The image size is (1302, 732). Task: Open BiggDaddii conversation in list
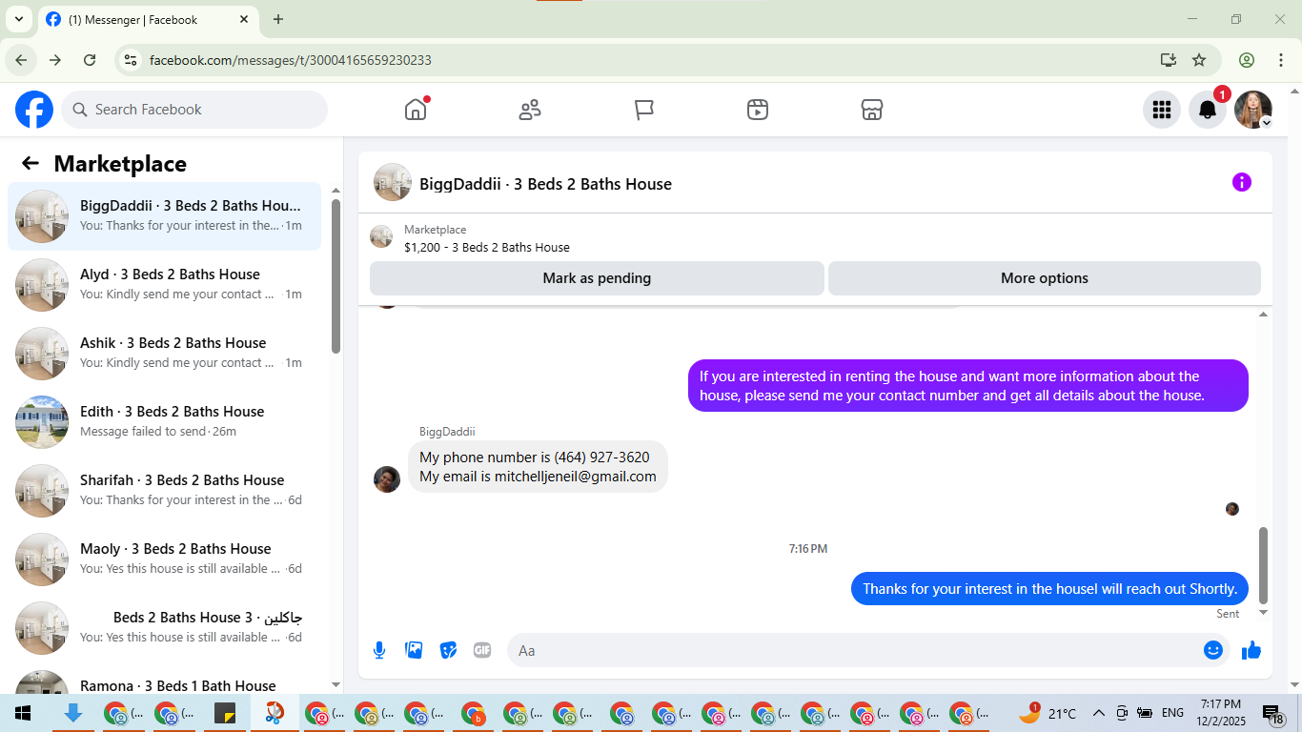tap(164, 216)
